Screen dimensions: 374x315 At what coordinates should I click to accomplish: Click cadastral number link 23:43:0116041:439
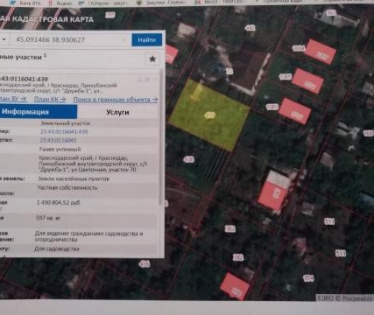coord(64,131)
